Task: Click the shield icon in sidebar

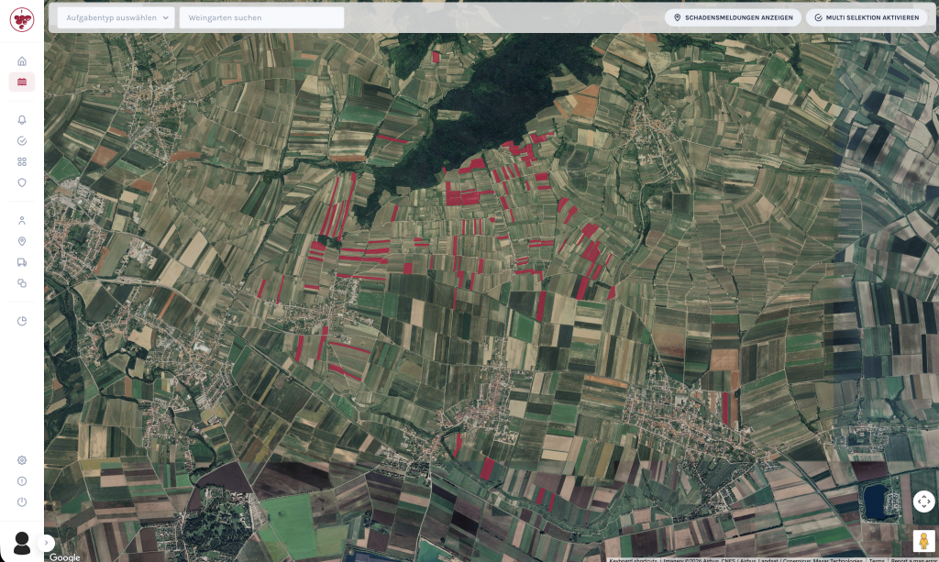Action: [x=22, y=182]
